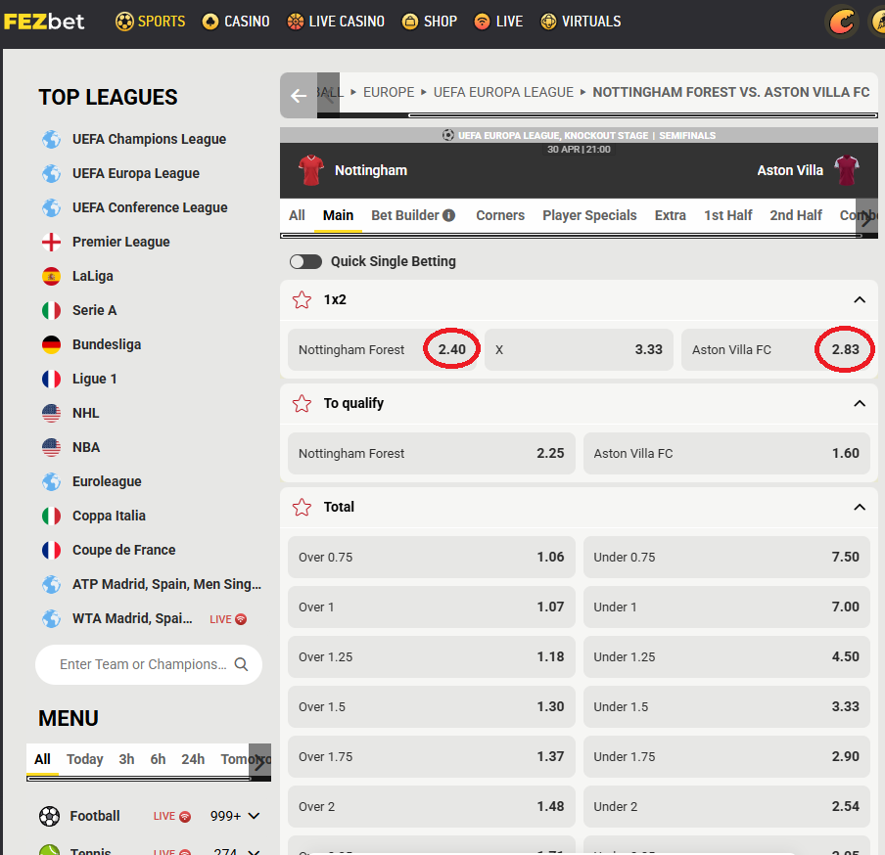Select the 6h time filter tab

coord(158,759)
